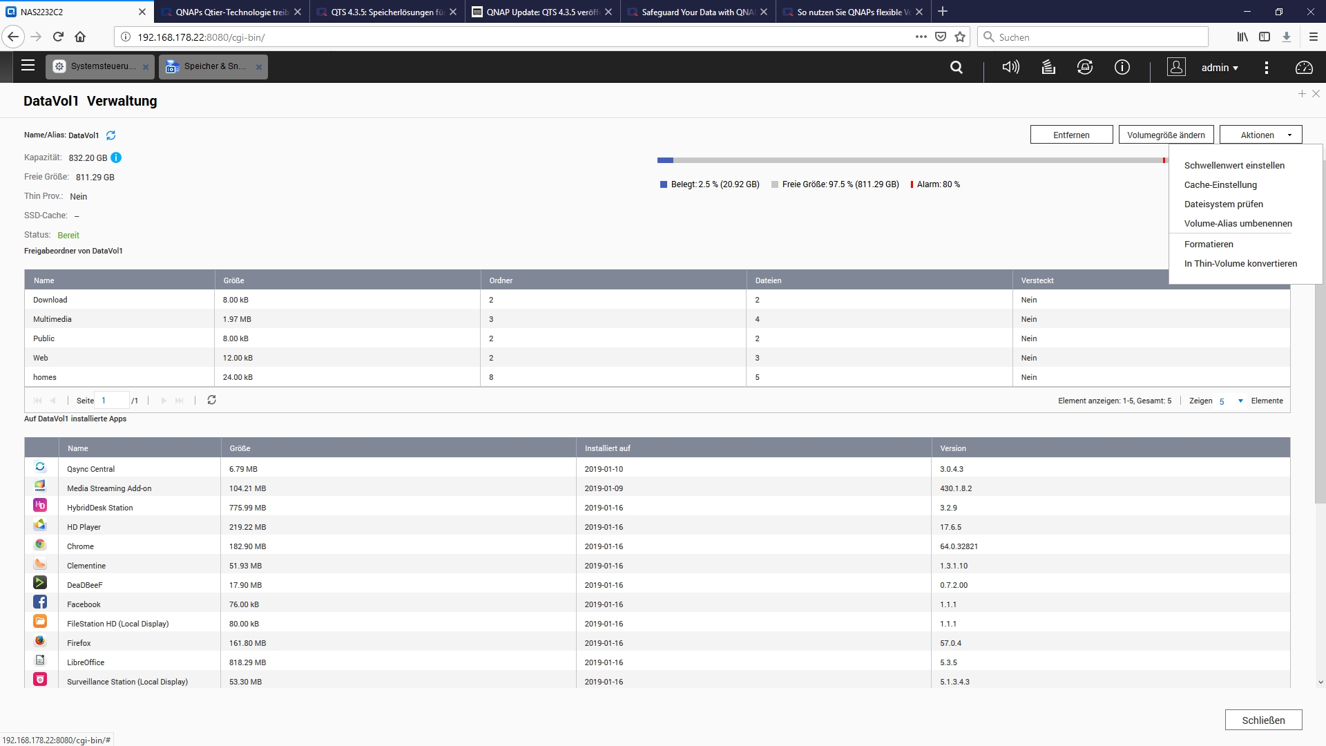Click the Schließen button

[x=1263, y=720]
